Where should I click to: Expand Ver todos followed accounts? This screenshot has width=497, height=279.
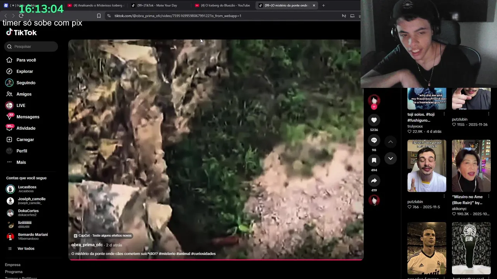(26, 248)
